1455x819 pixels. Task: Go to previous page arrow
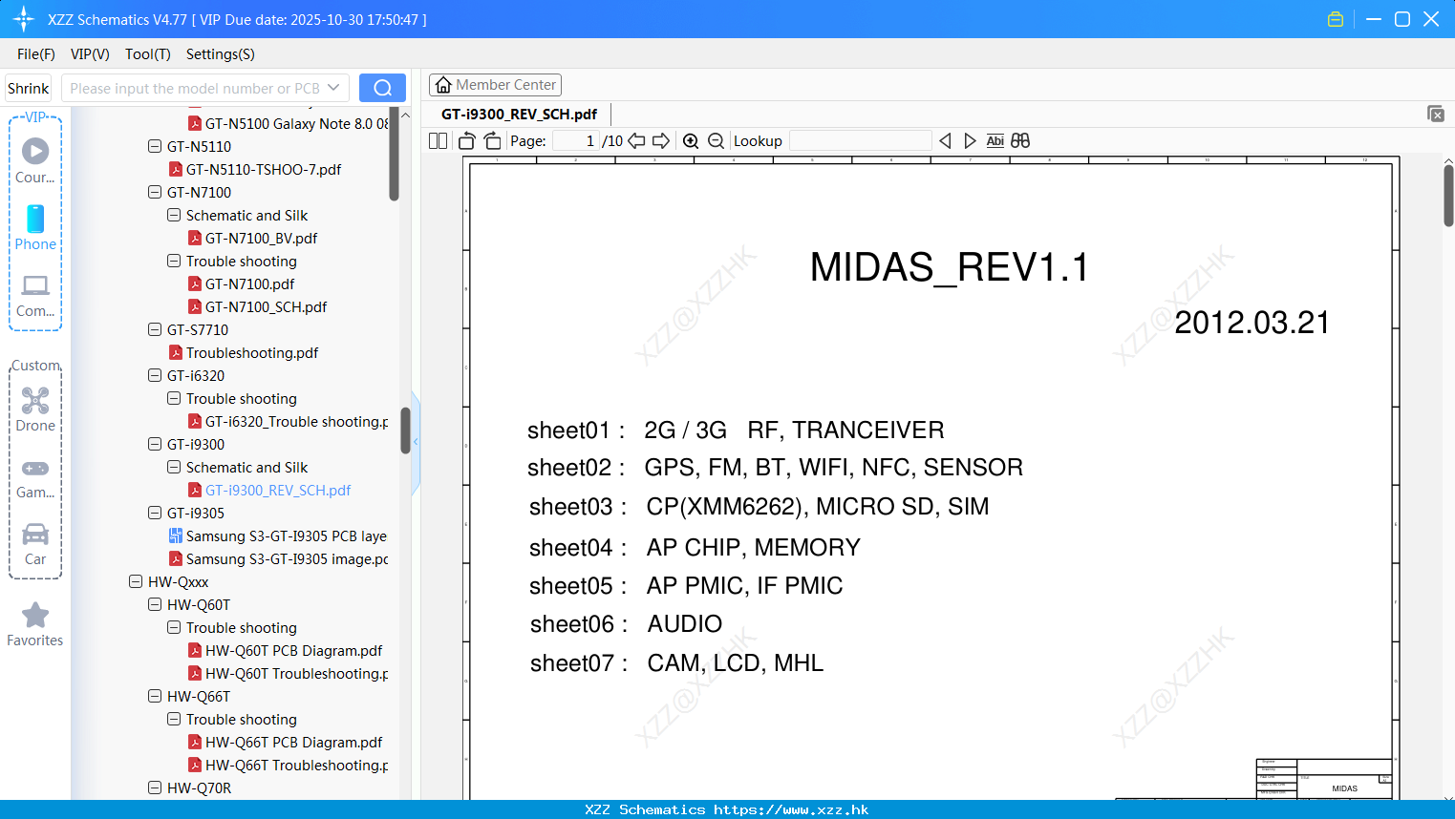pyautogui.click(x=636, y=141)
